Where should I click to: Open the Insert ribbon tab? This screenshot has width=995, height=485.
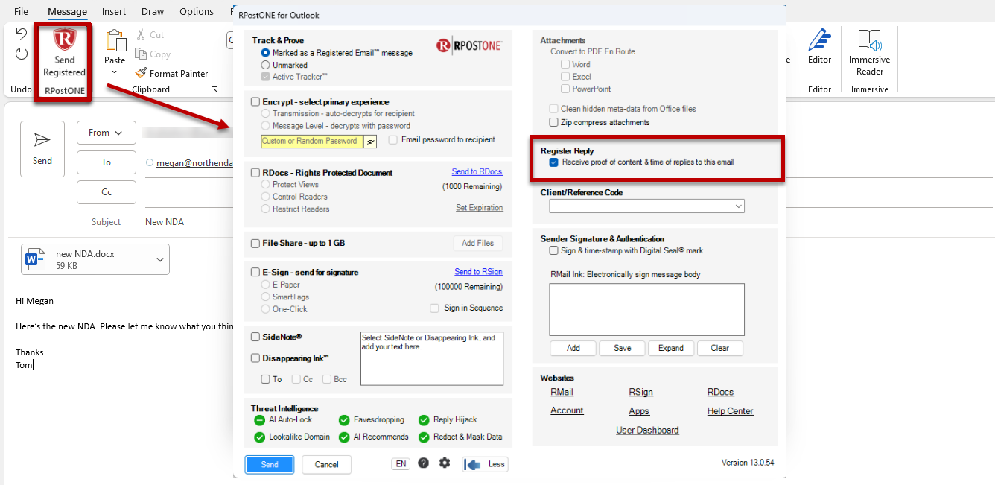(114, 12)
